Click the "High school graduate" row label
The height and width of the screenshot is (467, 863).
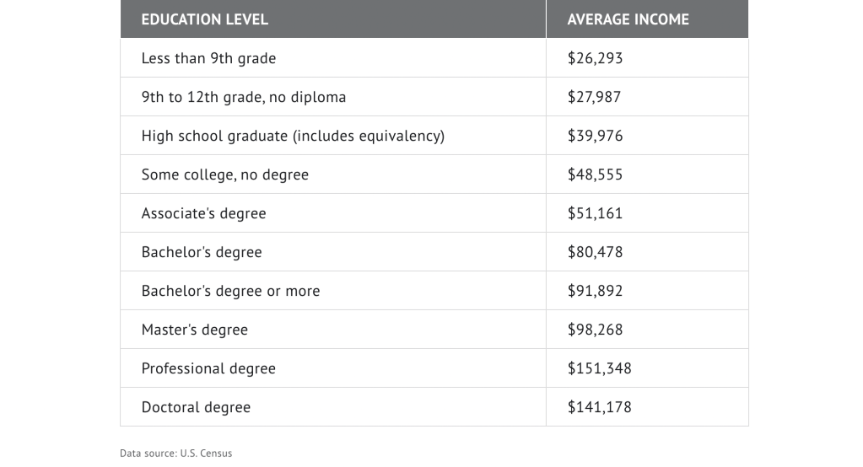293,136
